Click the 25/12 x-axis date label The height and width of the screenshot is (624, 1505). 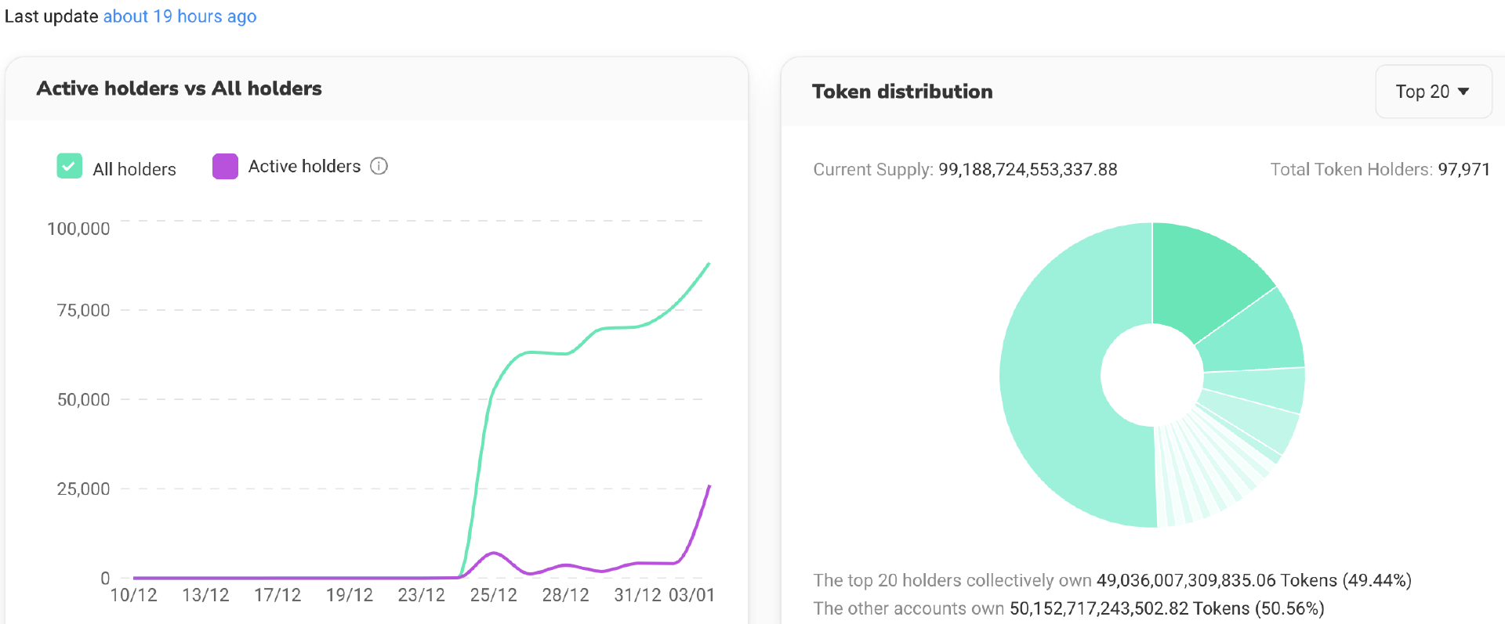point(494,595)
